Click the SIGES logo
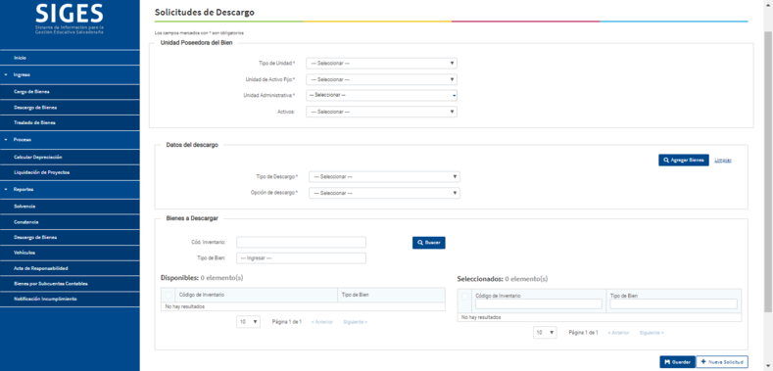The image size is (773, 371). coord(70,19)
